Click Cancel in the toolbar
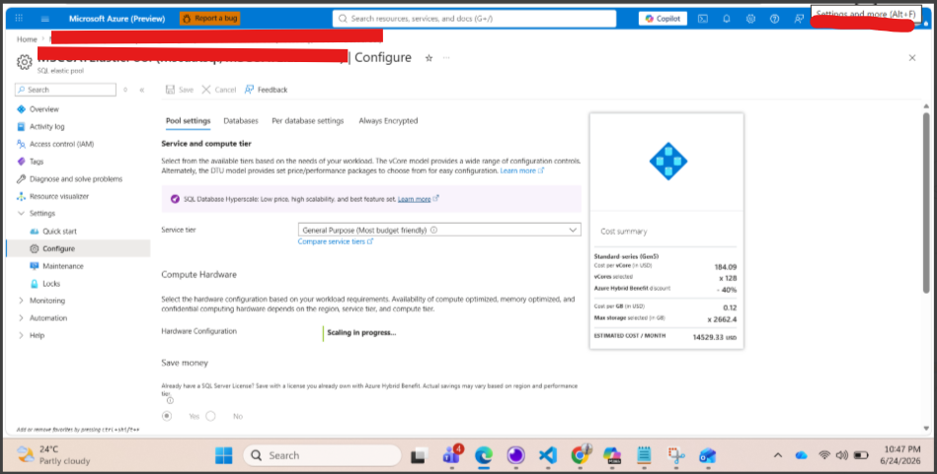The image size is (937, 474). tap(219, 90)
